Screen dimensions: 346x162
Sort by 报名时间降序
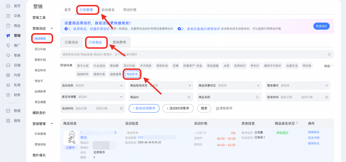(144, 108)
